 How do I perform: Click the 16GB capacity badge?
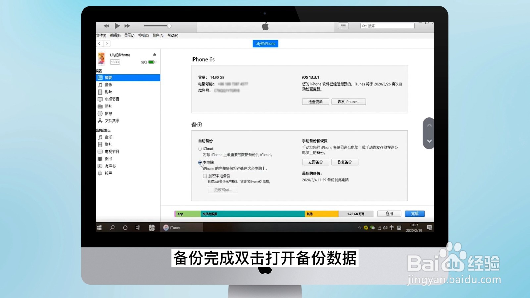[x=115, y=62]
